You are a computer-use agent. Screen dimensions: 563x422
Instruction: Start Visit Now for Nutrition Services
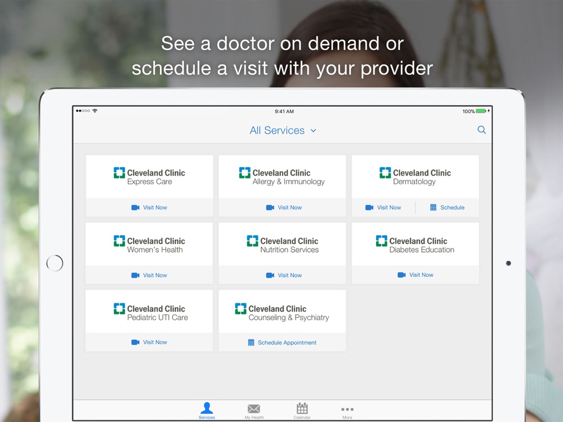pyautogui.click(x=290, y=275)
